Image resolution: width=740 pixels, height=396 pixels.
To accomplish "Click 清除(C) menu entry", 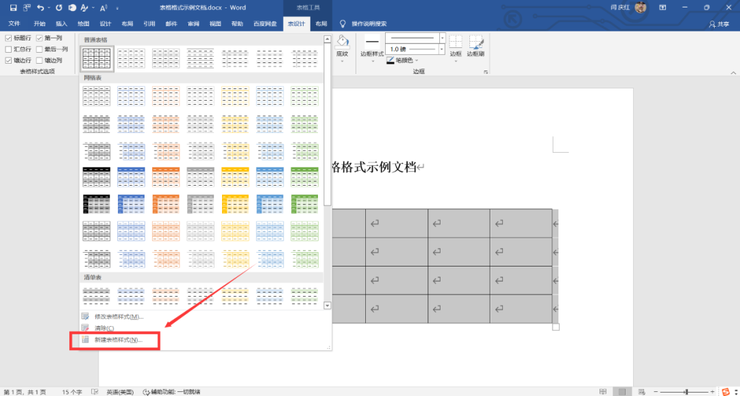I will tap(104, 328).
